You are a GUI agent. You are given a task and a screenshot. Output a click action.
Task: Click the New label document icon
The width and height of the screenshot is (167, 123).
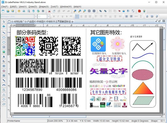point(3,11)
